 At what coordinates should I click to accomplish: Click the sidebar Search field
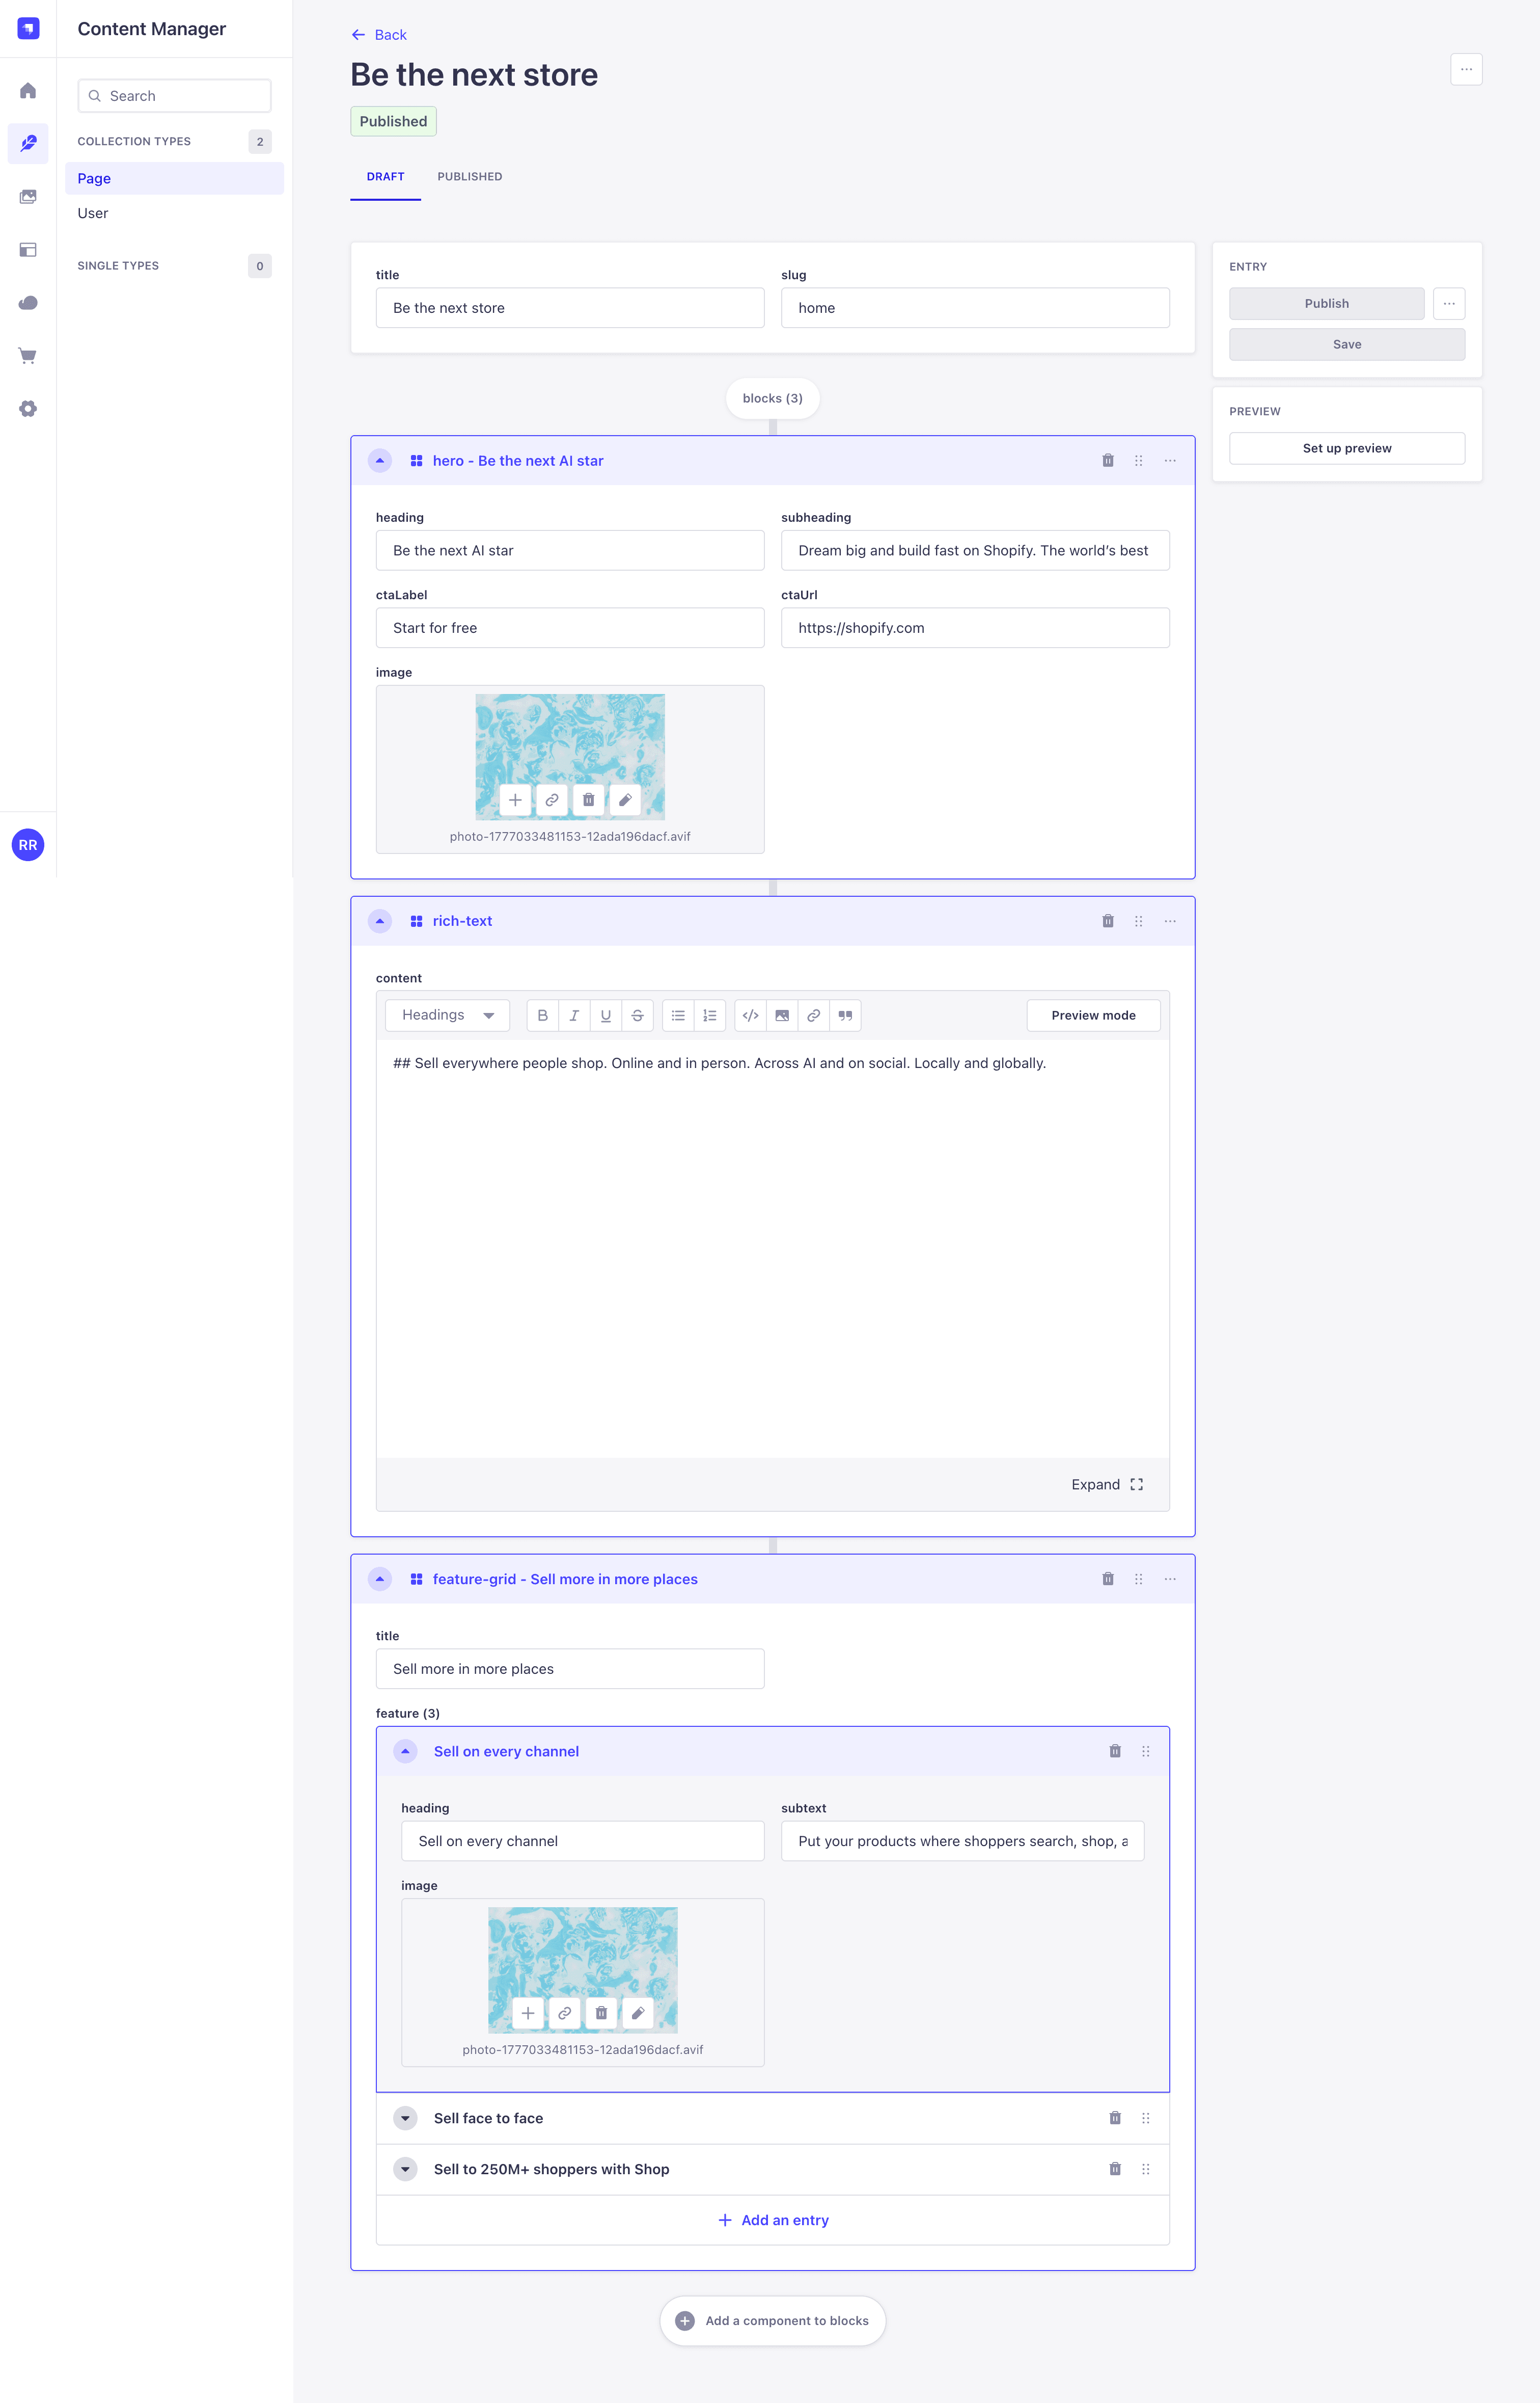tap(174, 96)
